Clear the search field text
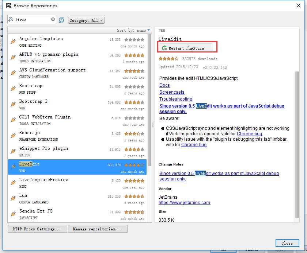Viewport: 307px width, 253px height. [53, 19]
